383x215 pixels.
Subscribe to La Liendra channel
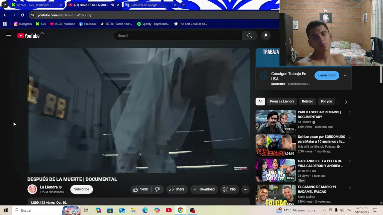pos(82,189)
